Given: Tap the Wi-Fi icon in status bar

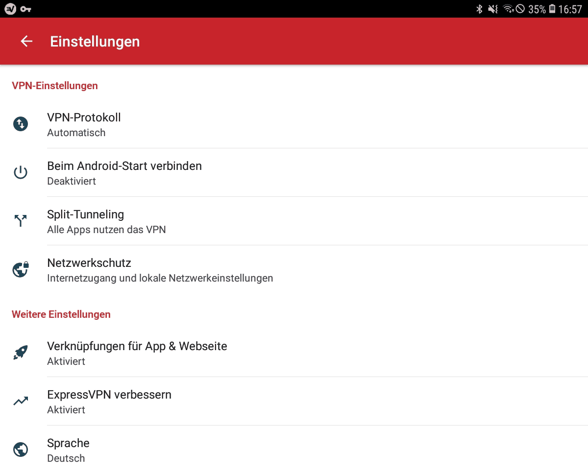Looking at the screenshot, I should coord(508,9).
